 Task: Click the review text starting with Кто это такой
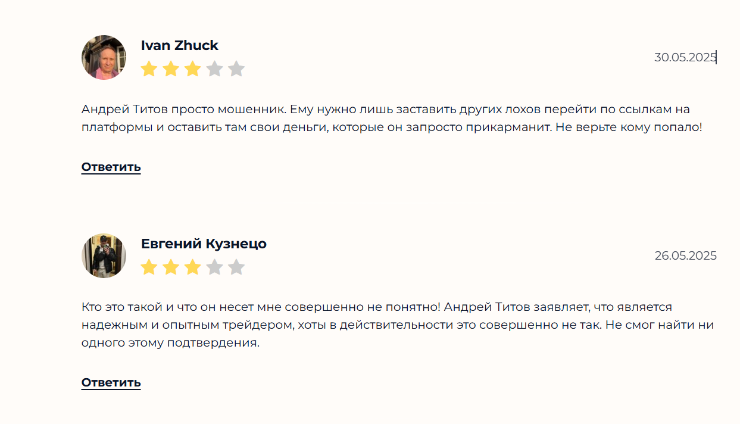398,325
